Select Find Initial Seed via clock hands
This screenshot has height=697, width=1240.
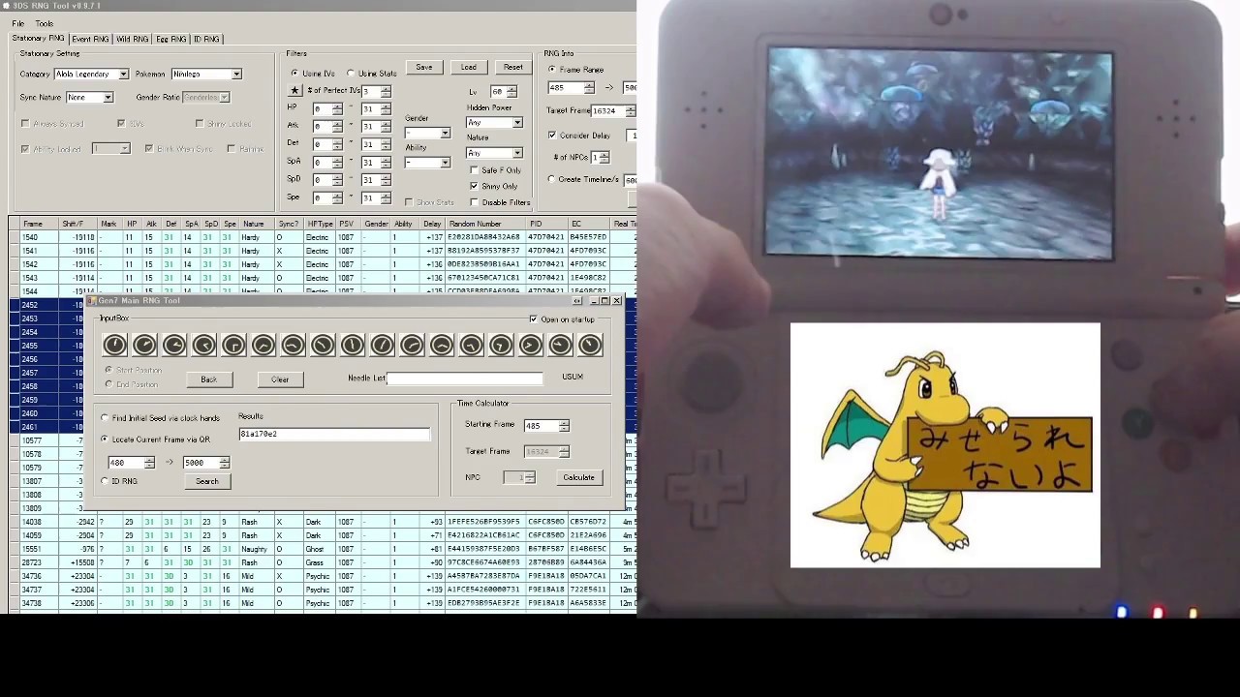click(x=161, y=418)
